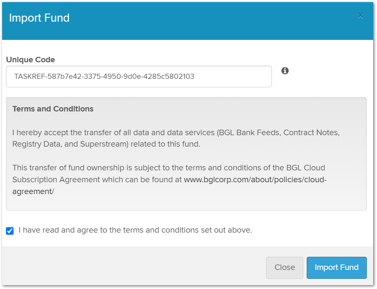
Task: Click the Import Fund dialog title
Action: click(39, 18)
